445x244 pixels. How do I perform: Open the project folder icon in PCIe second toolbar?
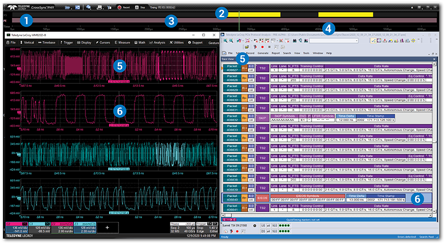[247, 47]
